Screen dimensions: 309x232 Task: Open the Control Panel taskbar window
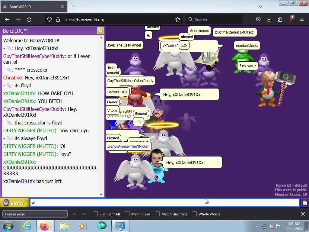point(120,226)
